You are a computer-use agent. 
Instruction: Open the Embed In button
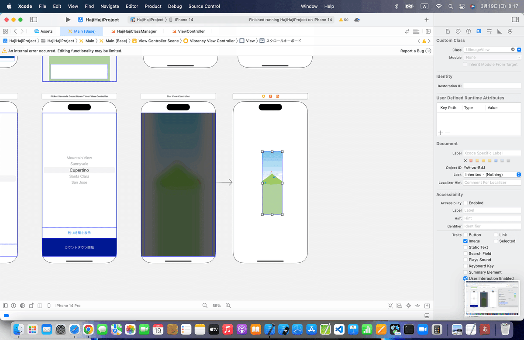tap(427, 306)
